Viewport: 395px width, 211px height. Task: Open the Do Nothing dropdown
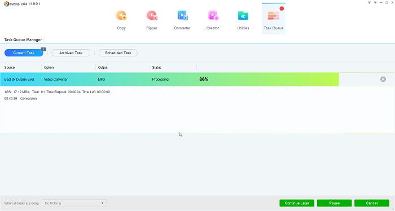tap(74, 203)
